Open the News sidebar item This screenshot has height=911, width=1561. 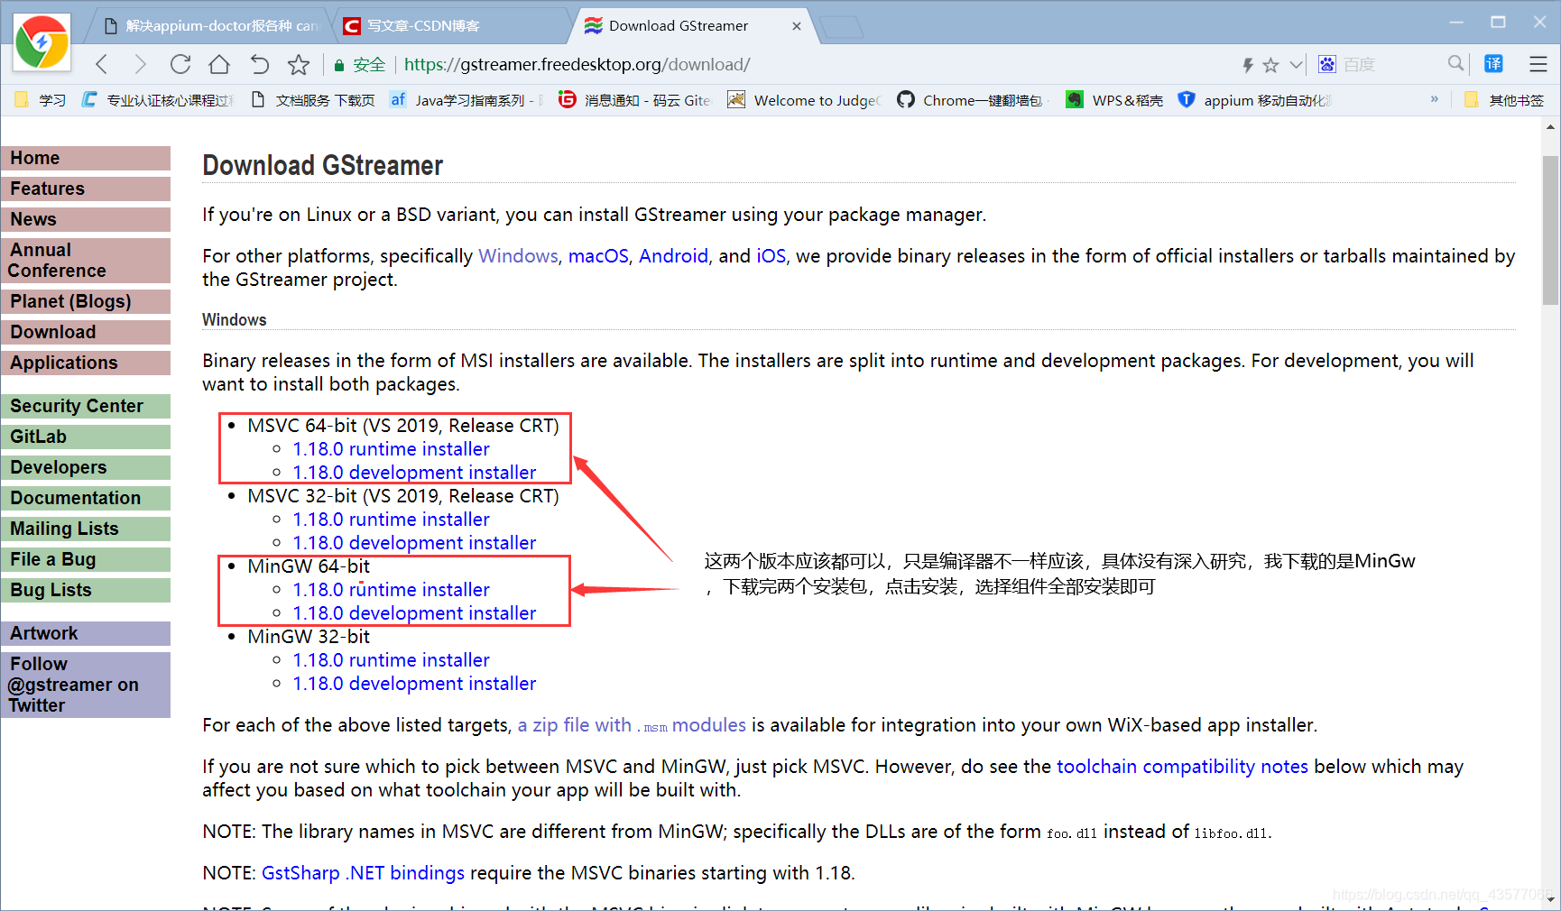[x=86, y=219]
